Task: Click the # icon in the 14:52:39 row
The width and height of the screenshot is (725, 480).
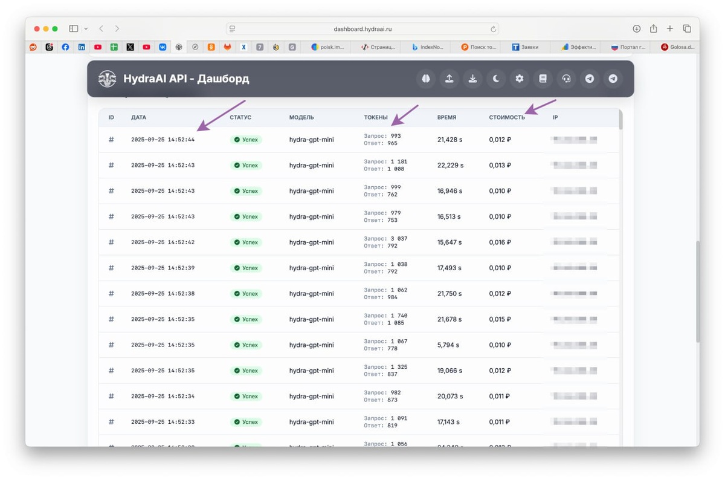Action: point(111,268)
